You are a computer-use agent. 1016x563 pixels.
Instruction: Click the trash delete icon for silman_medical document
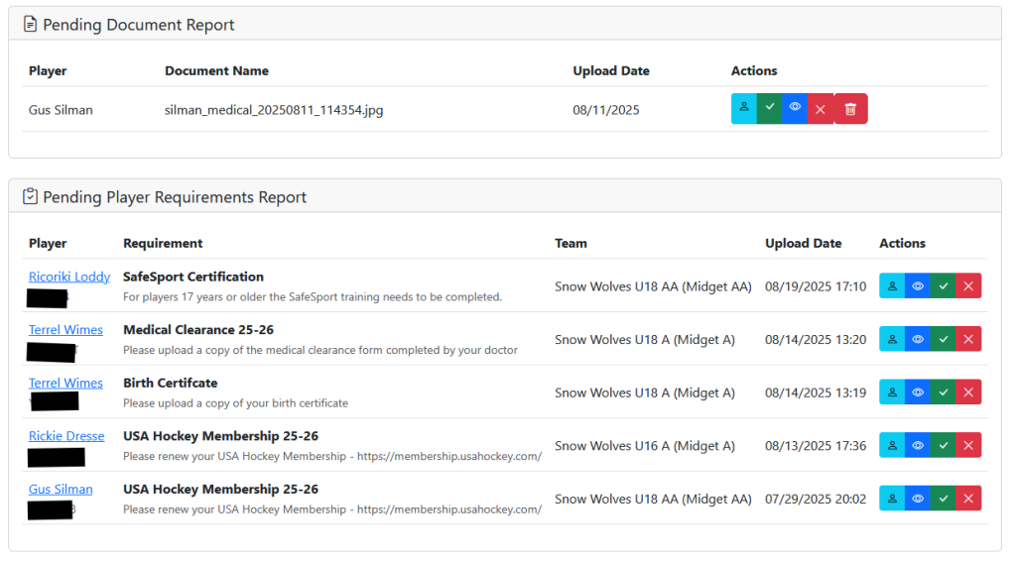850,109
